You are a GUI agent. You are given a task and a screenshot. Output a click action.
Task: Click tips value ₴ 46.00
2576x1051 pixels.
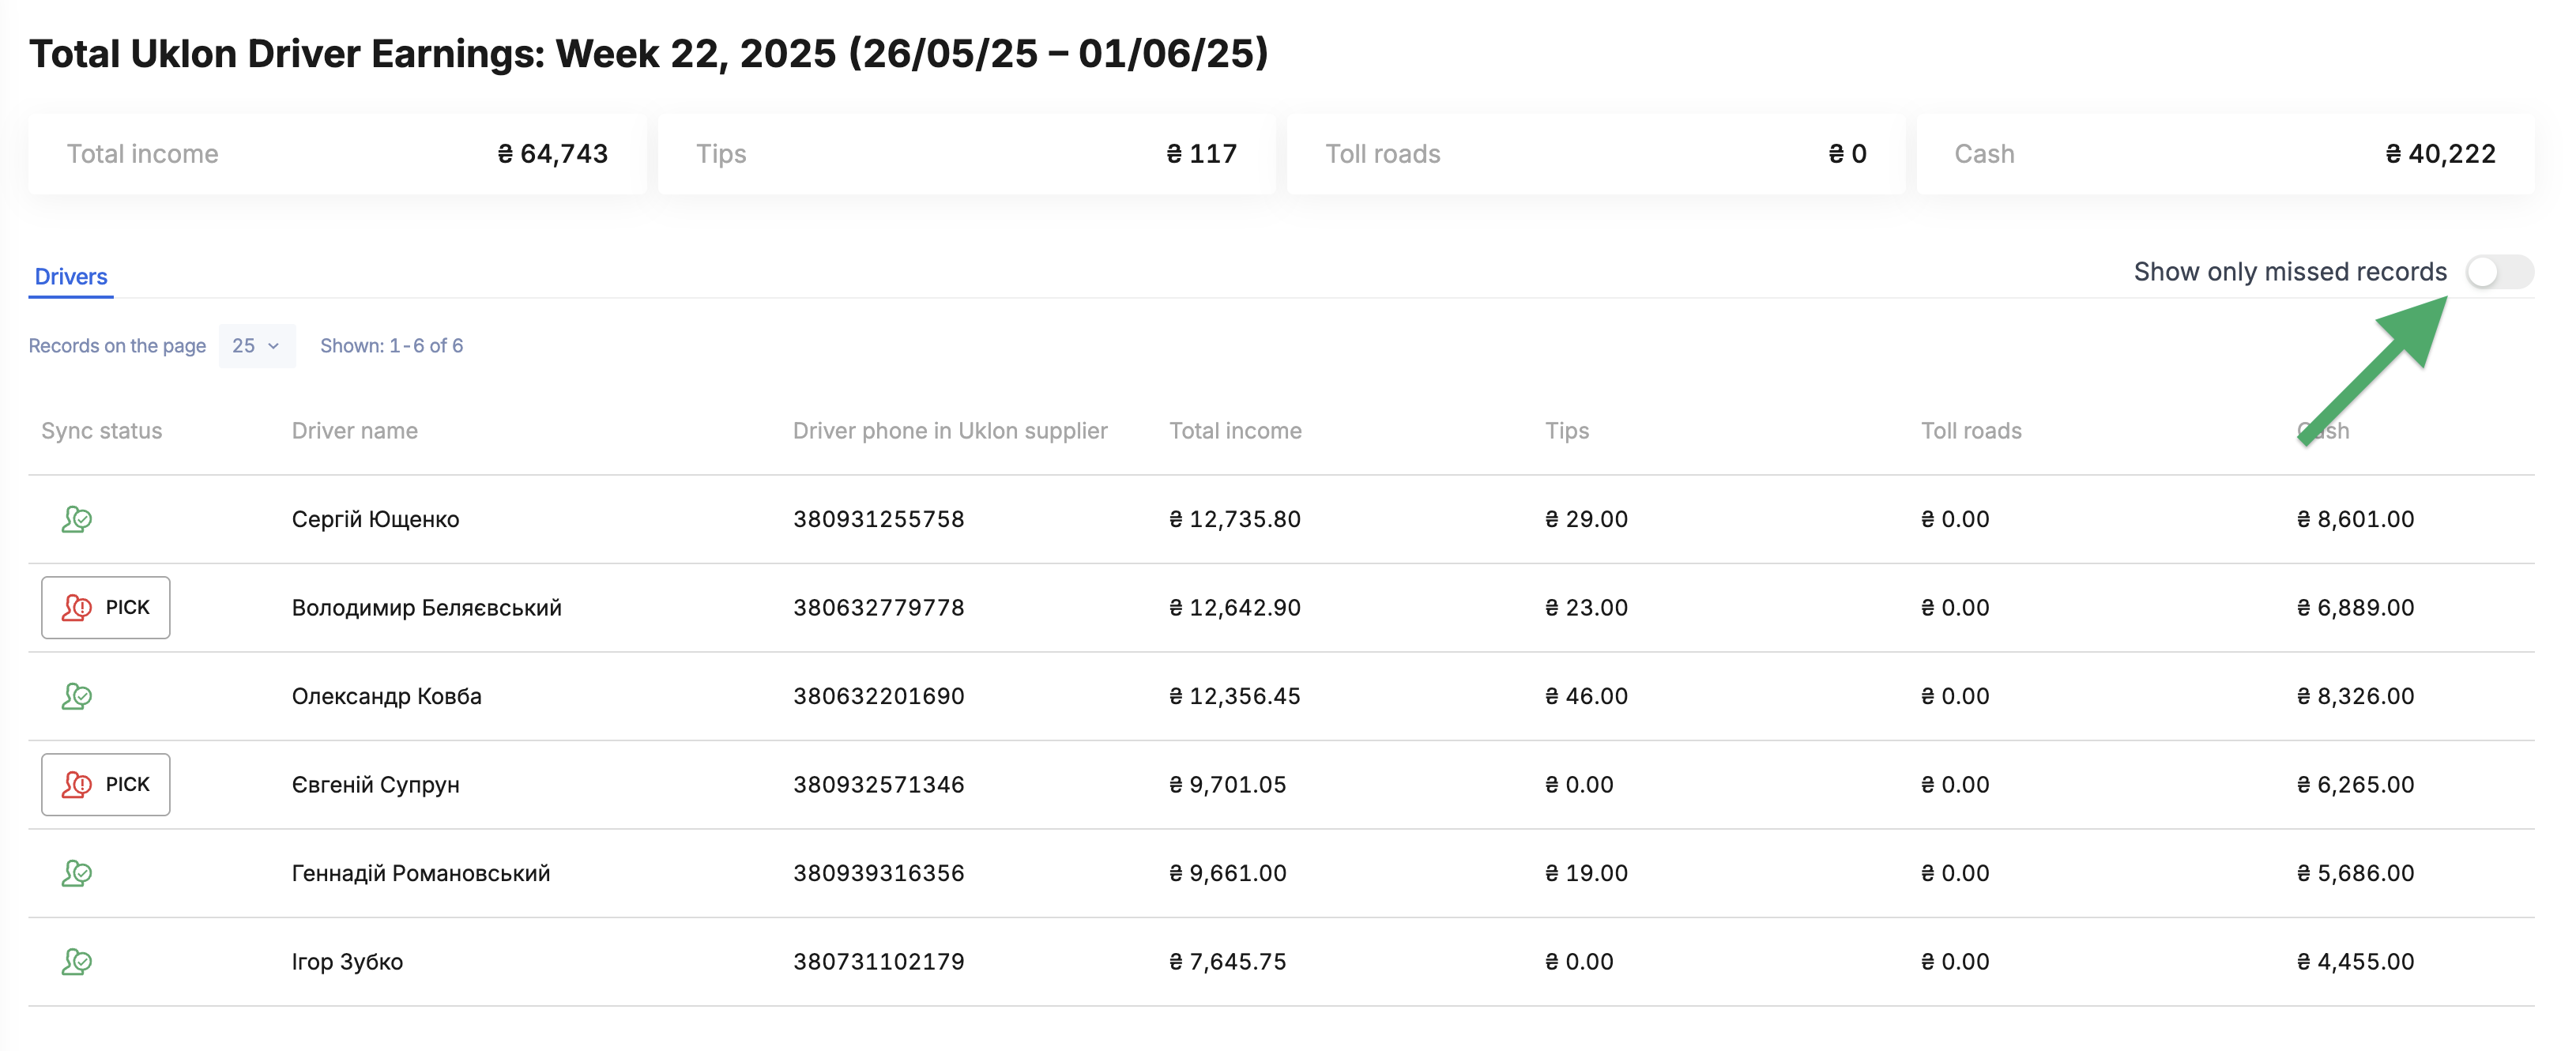click(x=1587, y=696)
